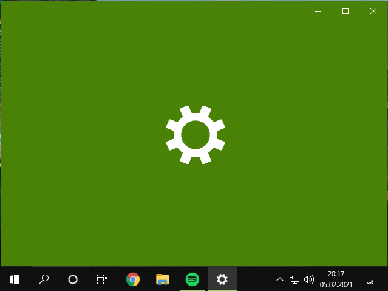388x291 pixels.
Task: Click the large white gear splash logo
Action: tap(196, 135)
